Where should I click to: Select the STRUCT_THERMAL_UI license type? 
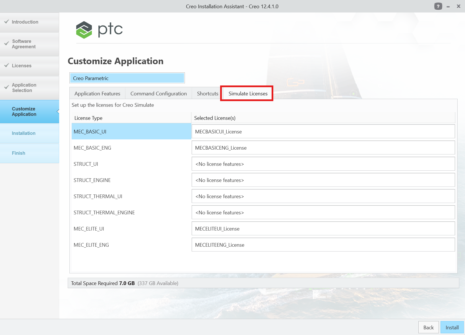tap(131, 196)
